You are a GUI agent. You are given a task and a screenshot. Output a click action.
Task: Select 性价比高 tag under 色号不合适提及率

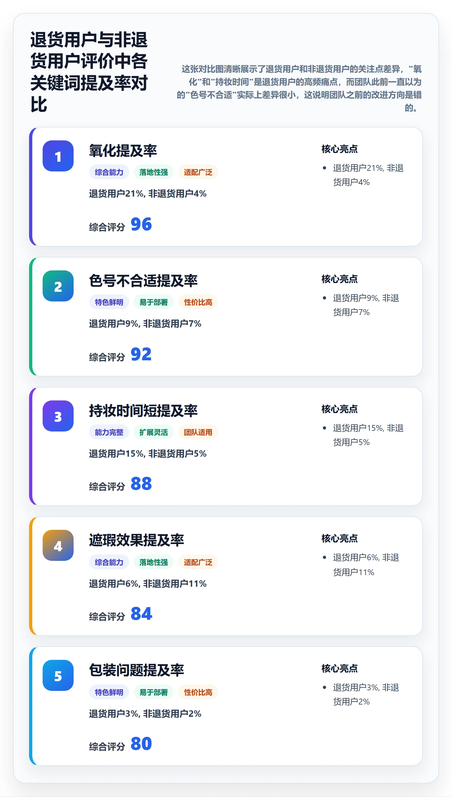click(198, 302)
